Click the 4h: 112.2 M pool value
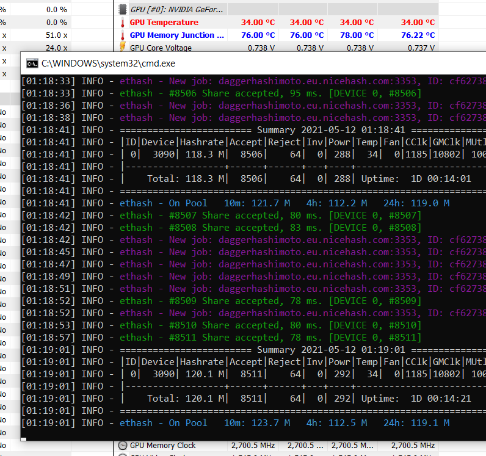Viewport: 486px width, 456px height. (x=336, y=203)
